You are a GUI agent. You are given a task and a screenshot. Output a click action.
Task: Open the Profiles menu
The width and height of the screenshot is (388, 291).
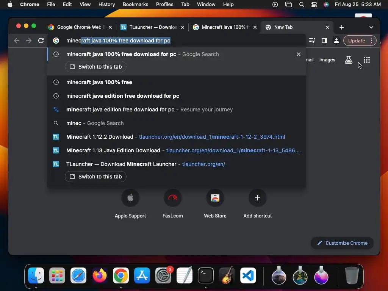164,5
